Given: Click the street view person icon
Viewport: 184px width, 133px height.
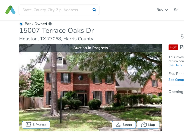Looking at the screenshot, I should [x=118, y=124].
